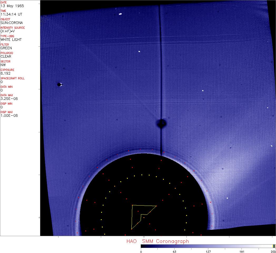This screenshot has width=276, height=253.
Task: Click the dark vertical line above center ring
Action: [x=160, y=66]
